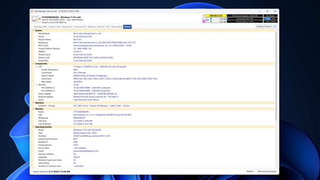
Task: Collapse the Operating System section
Action: coord(33,127)
